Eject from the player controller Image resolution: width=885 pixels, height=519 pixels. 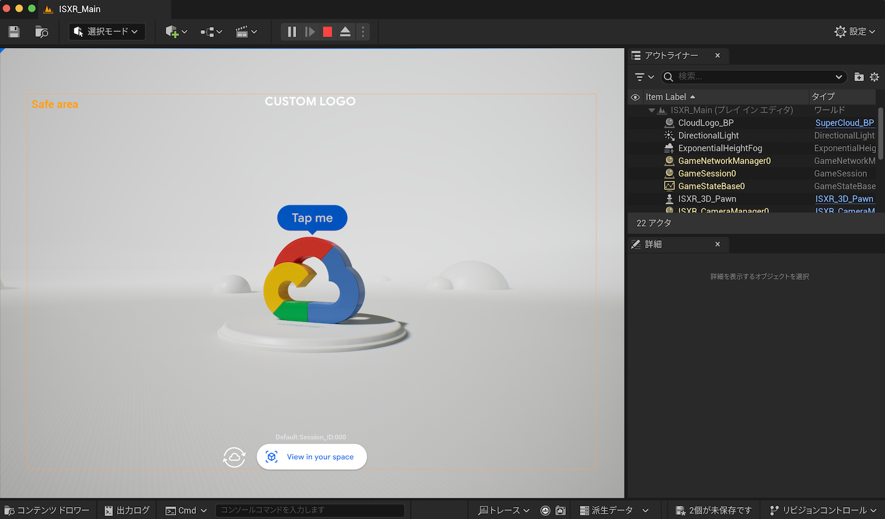[x=345, y=32]
